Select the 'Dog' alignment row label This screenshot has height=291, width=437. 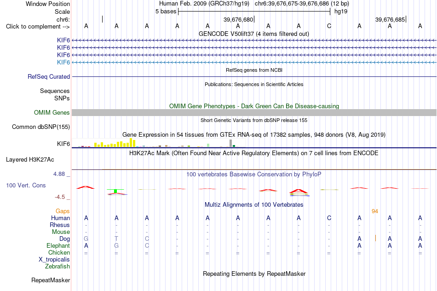[65, 239]
